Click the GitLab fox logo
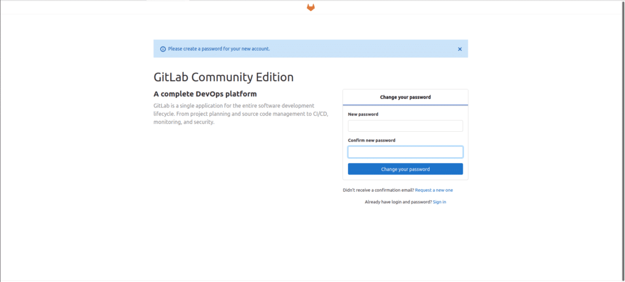The image size is (625, 282). pyautogui.click(x=311, y=7)
